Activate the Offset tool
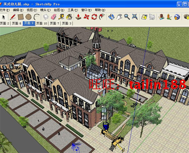189x153 pixels. coord(102,17)
